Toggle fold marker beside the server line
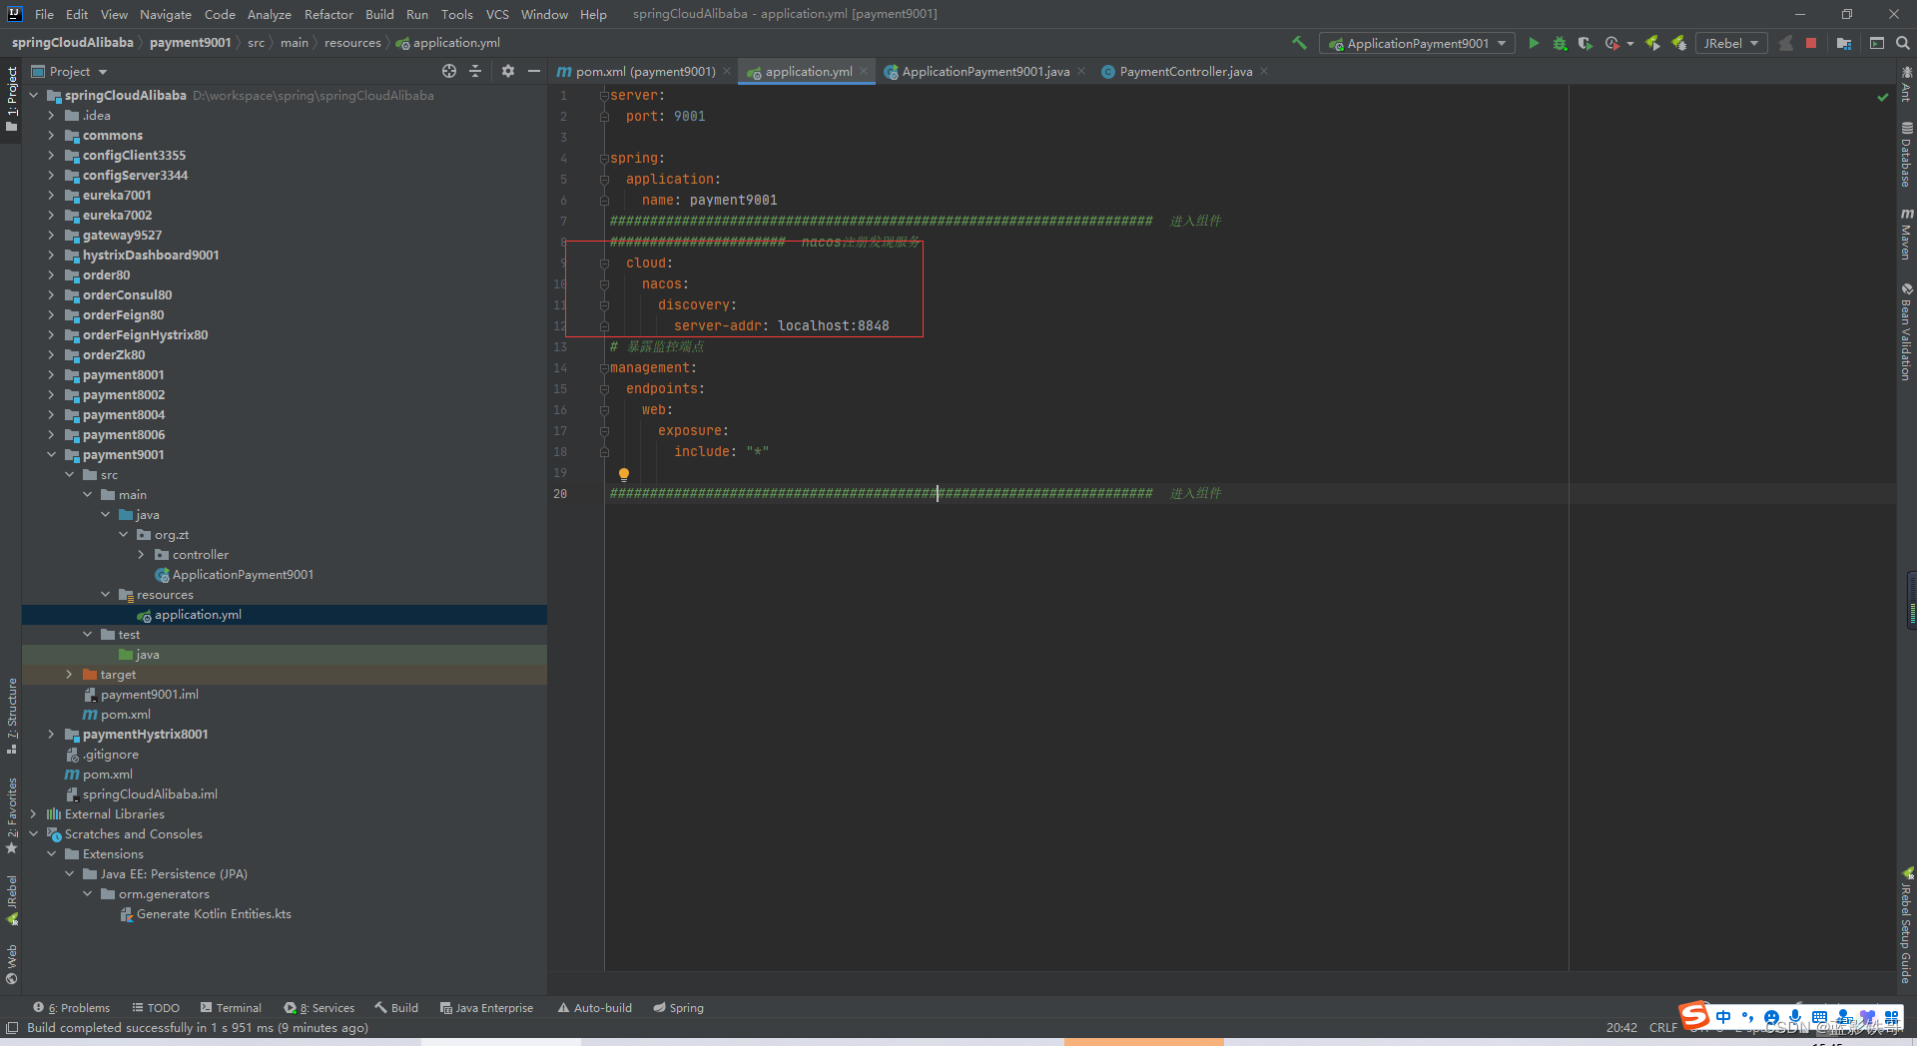 click(604, 96)
